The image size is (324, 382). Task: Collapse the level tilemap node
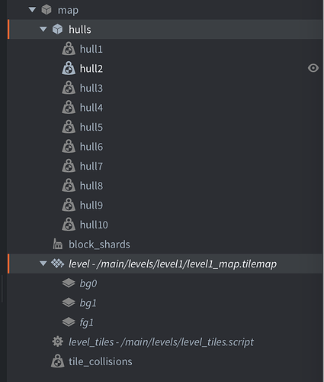point(43,264)
